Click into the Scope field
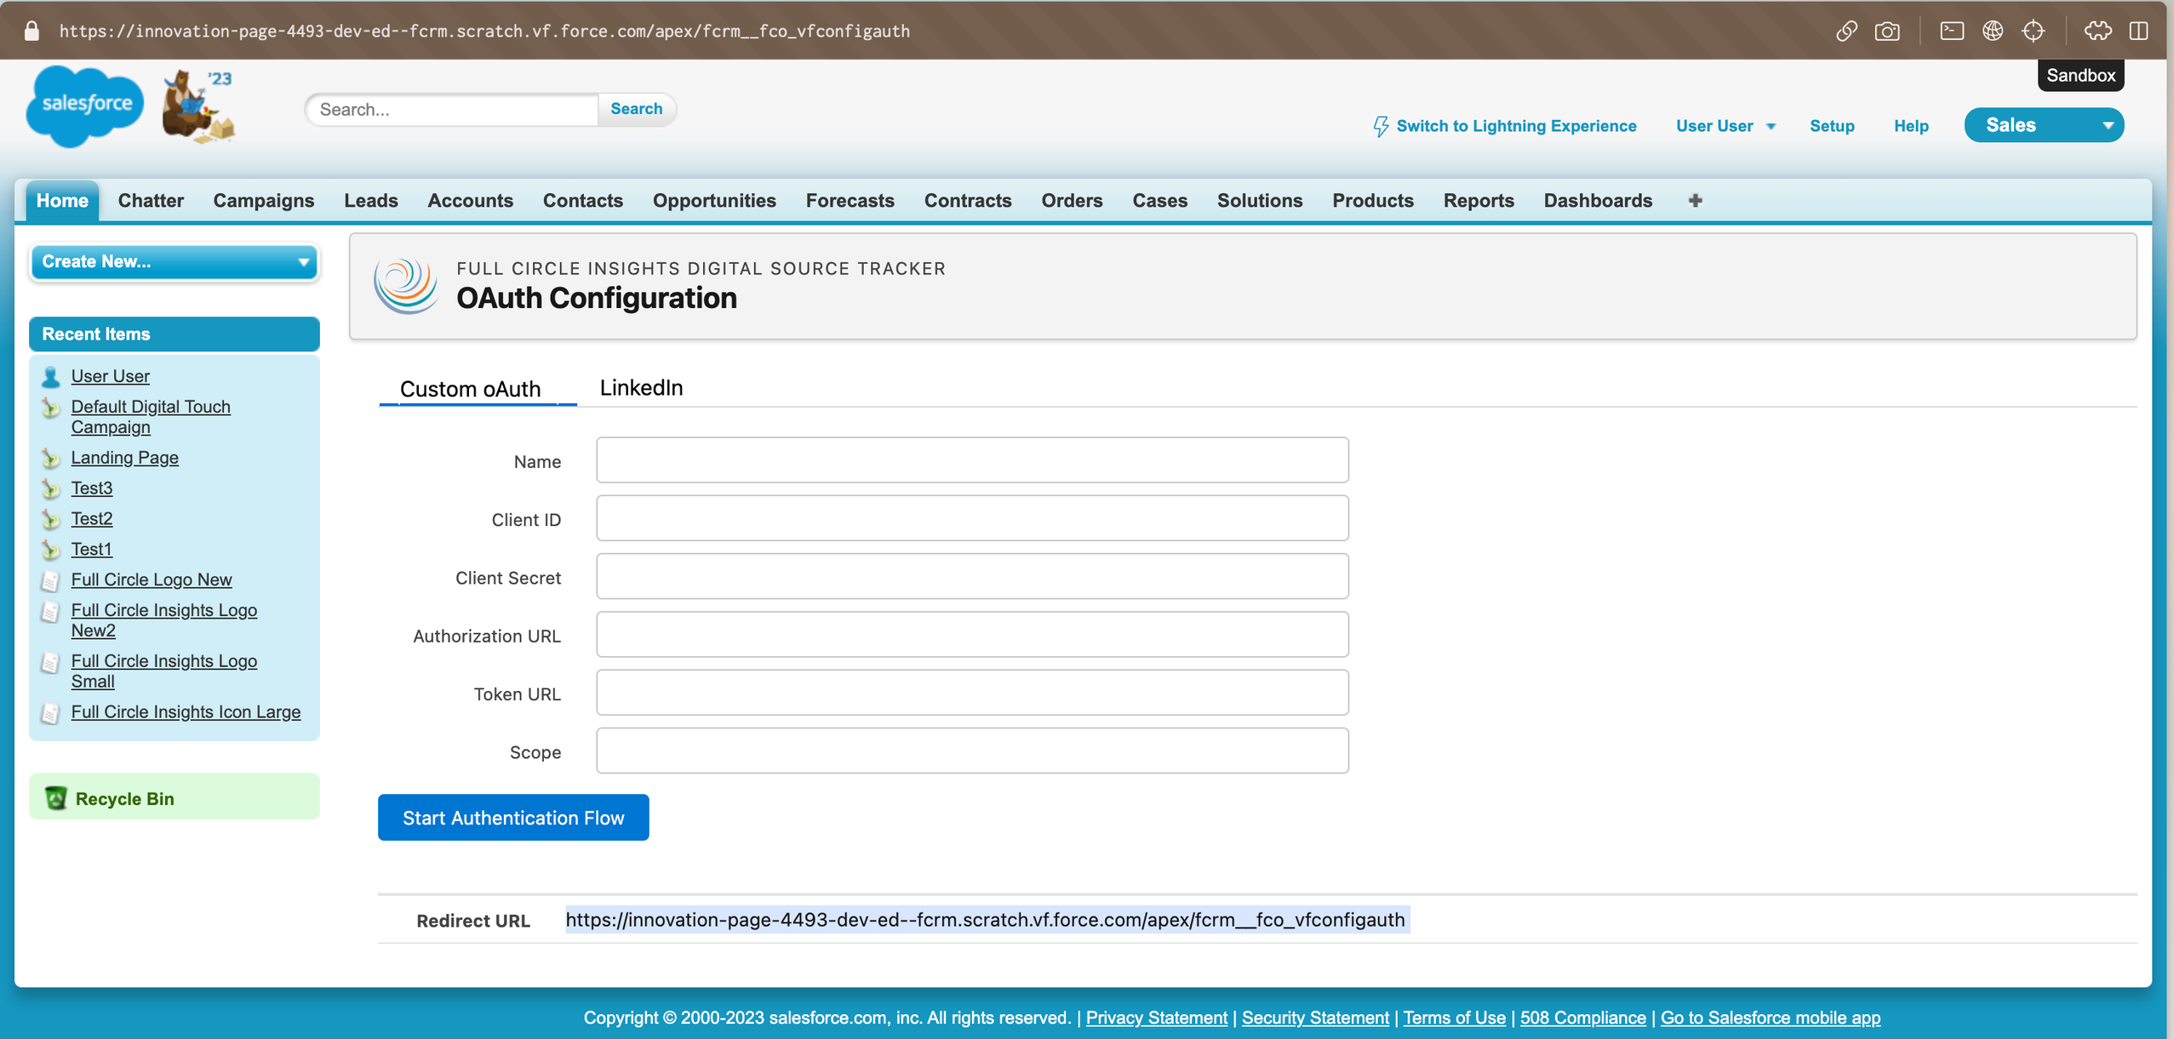 (x=972, y=751)
